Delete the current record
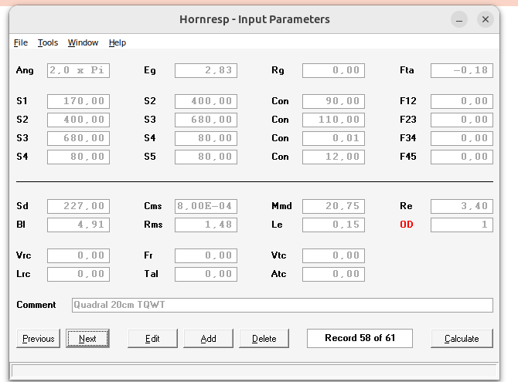 tap(264, 338)
